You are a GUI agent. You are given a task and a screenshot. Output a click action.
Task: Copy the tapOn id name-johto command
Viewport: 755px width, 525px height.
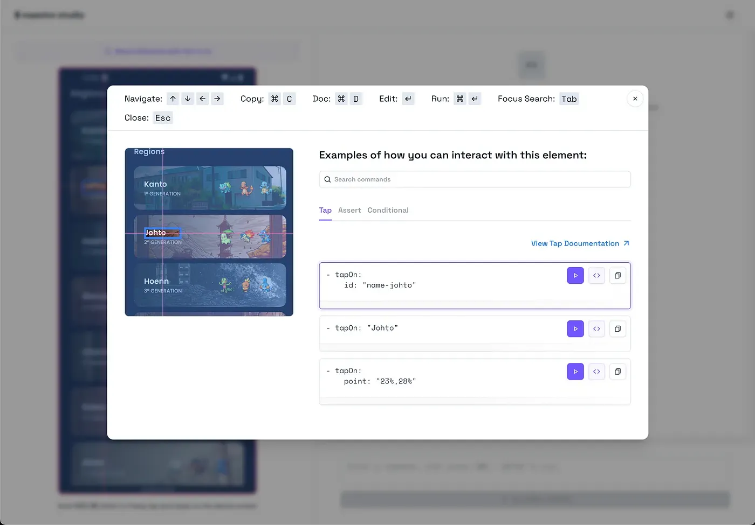(617, 275)
